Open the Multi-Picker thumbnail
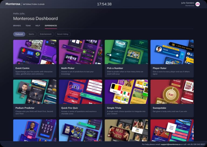The image size is (207, 147). pos(81,52)
